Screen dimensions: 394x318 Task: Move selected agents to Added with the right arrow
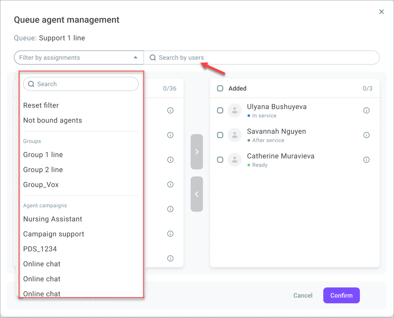[197, 152]
